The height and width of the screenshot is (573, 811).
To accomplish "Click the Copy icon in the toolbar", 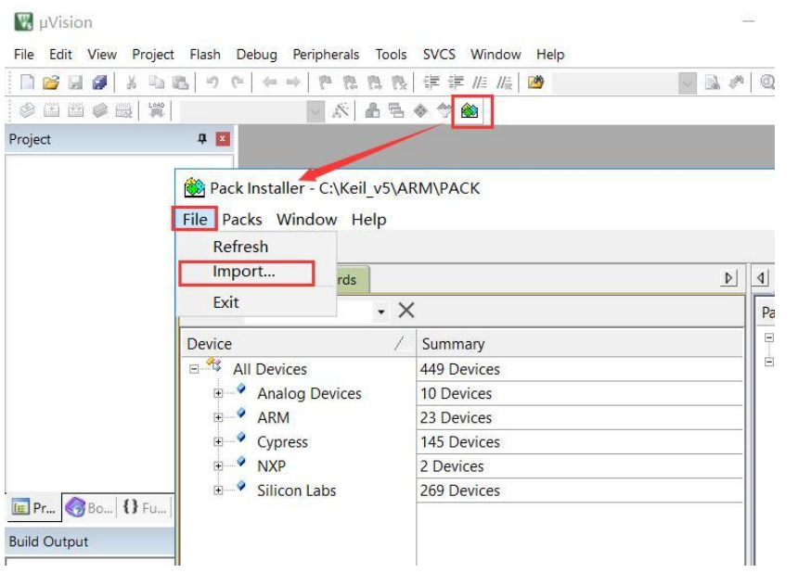I will pyautogui.click(x=156, y=83).
